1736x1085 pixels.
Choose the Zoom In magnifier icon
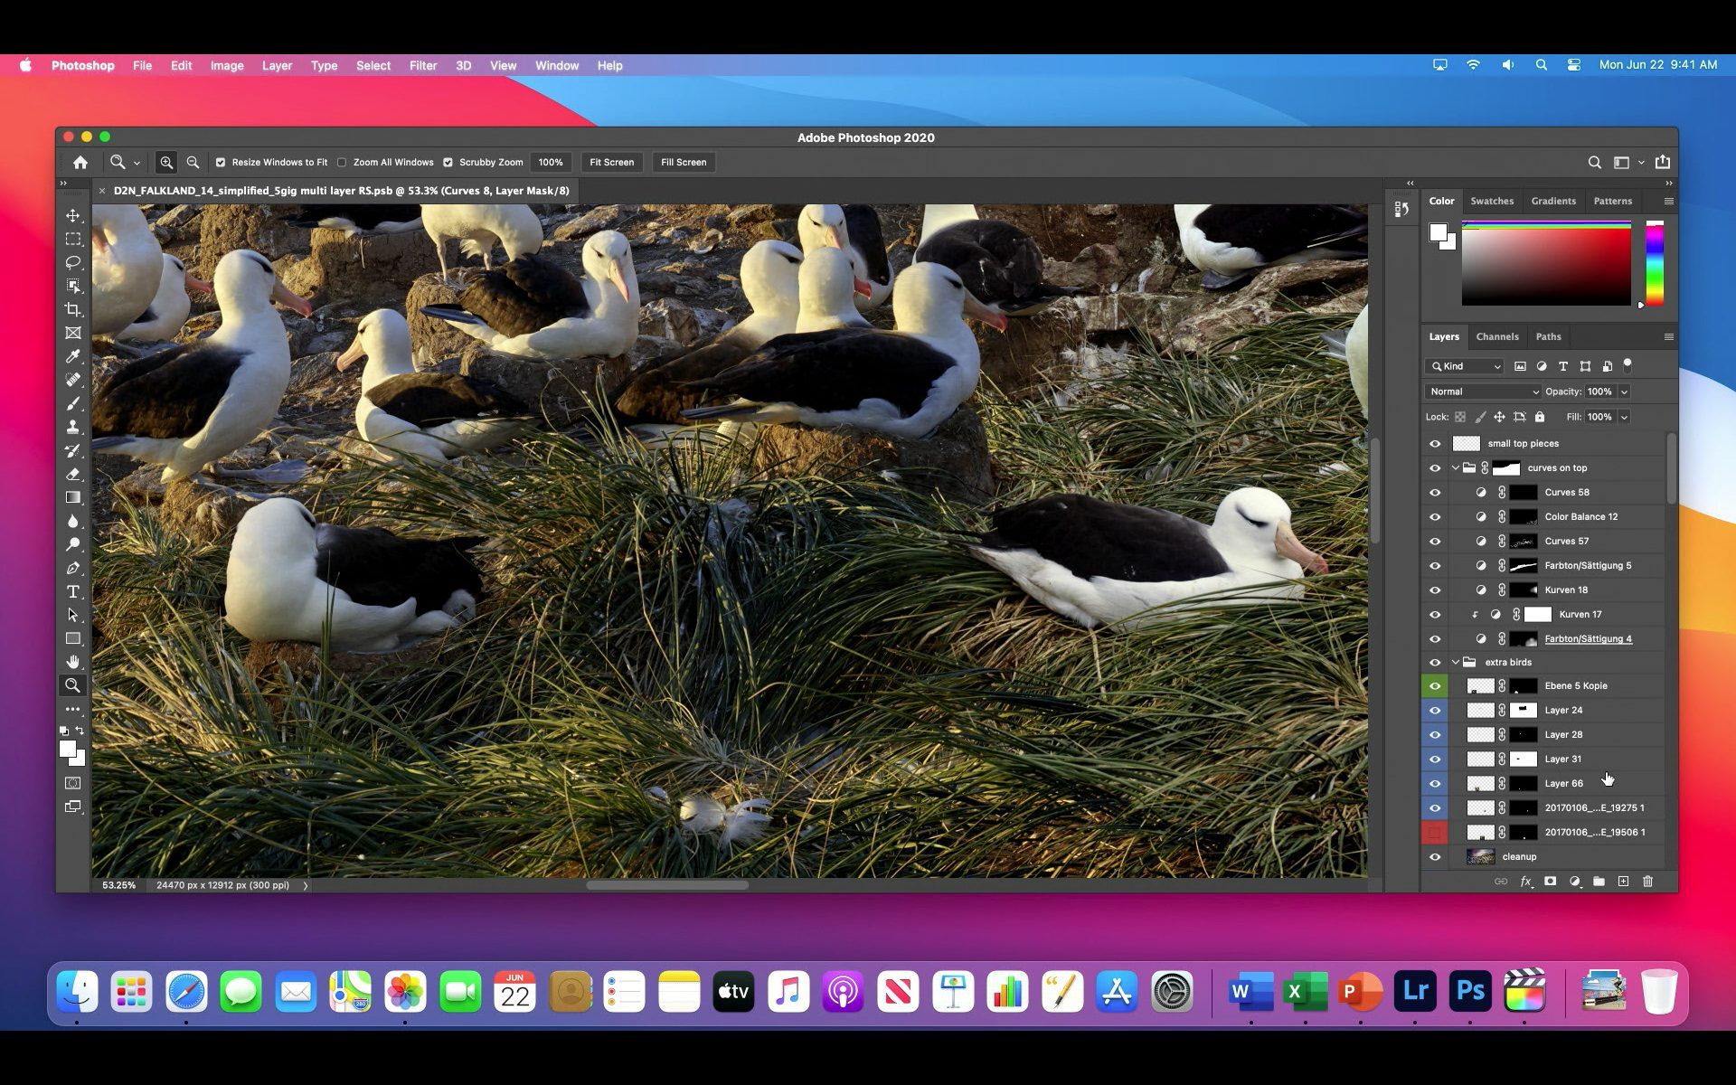[166, 162]
